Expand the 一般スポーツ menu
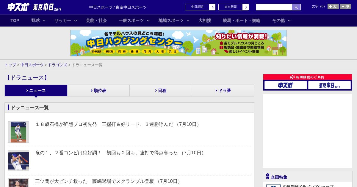The height and width of the screenshot is (187, 357). pyautogui.click(x=134, y=20)
